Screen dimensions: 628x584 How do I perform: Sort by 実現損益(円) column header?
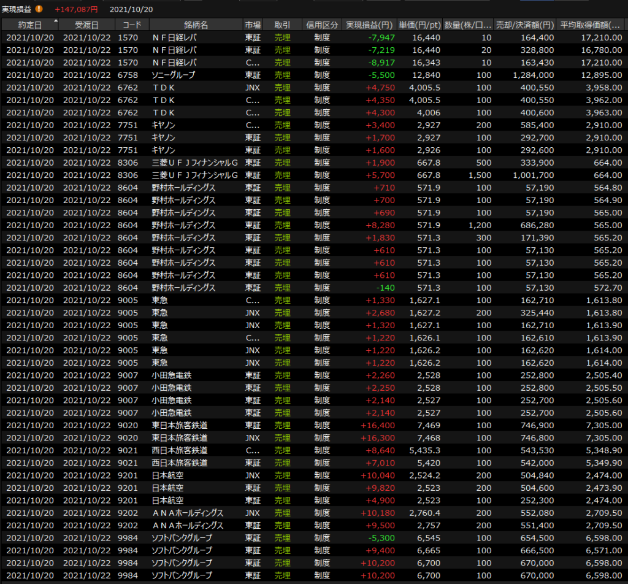(369, 25)
